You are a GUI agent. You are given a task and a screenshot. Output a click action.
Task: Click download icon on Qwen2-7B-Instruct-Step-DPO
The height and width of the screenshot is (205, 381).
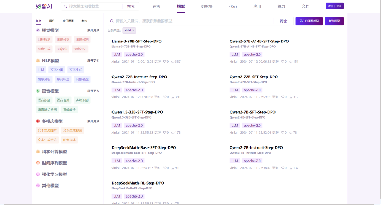click(x=291, y=168)
